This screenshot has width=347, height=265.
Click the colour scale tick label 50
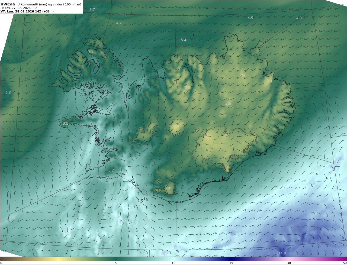click(x=345, y=263)
